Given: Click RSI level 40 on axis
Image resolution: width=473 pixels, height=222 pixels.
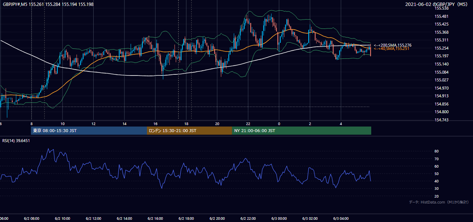Looking at the screenshot, I should point(437,181).
